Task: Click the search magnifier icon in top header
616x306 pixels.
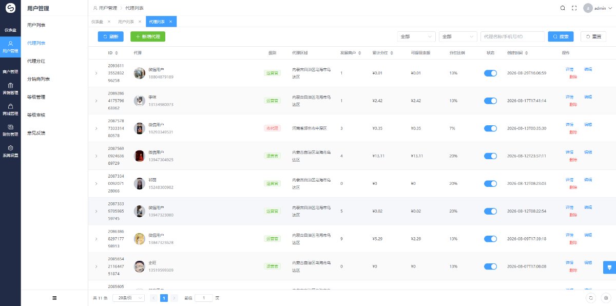Action: pos(563,8)
